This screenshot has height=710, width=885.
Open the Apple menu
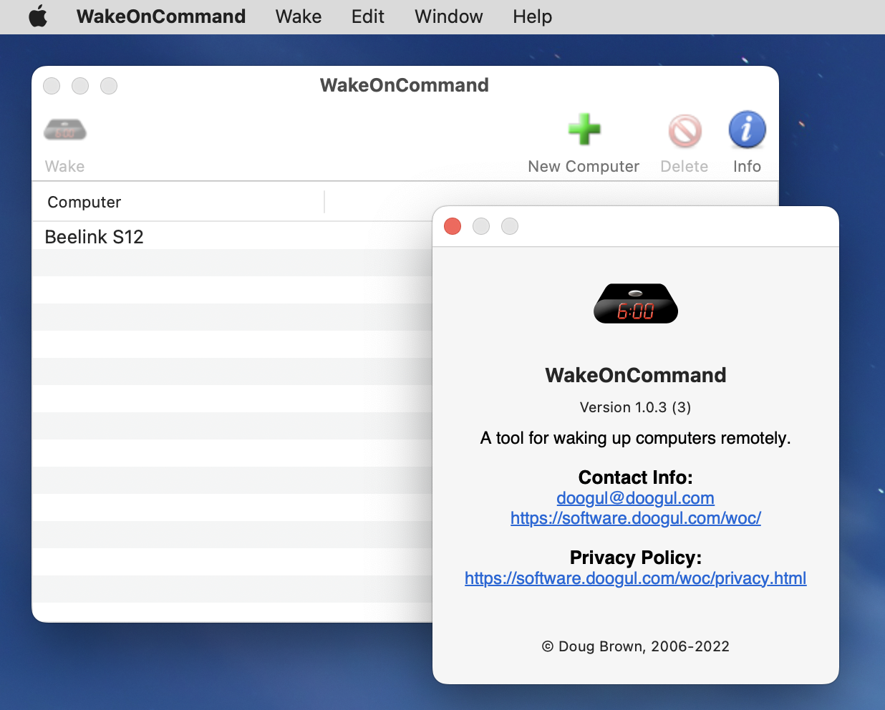click(x=38, y=16)
